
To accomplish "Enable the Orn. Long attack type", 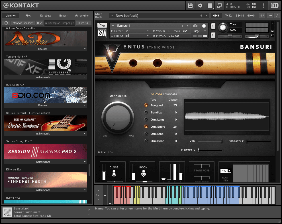I will click(146, 119).
